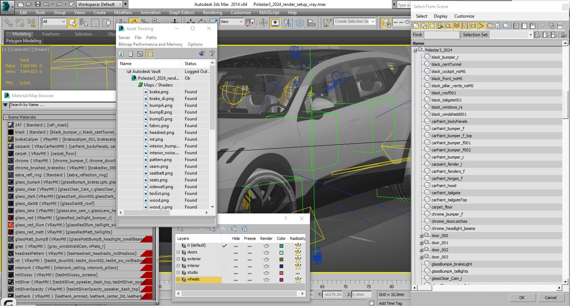Toggle current-layer checkbox for exterior layer
The height and width of the screenshot is (306, 570).
224,260
